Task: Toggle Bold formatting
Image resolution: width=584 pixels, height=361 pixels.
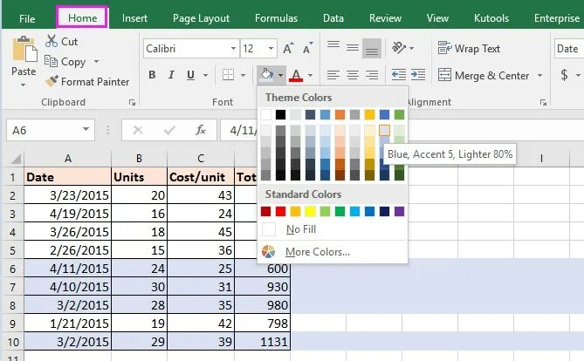Action: 152,75
